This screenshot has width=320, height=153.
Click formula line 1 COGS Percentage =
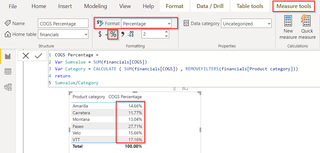coord(77,55)
